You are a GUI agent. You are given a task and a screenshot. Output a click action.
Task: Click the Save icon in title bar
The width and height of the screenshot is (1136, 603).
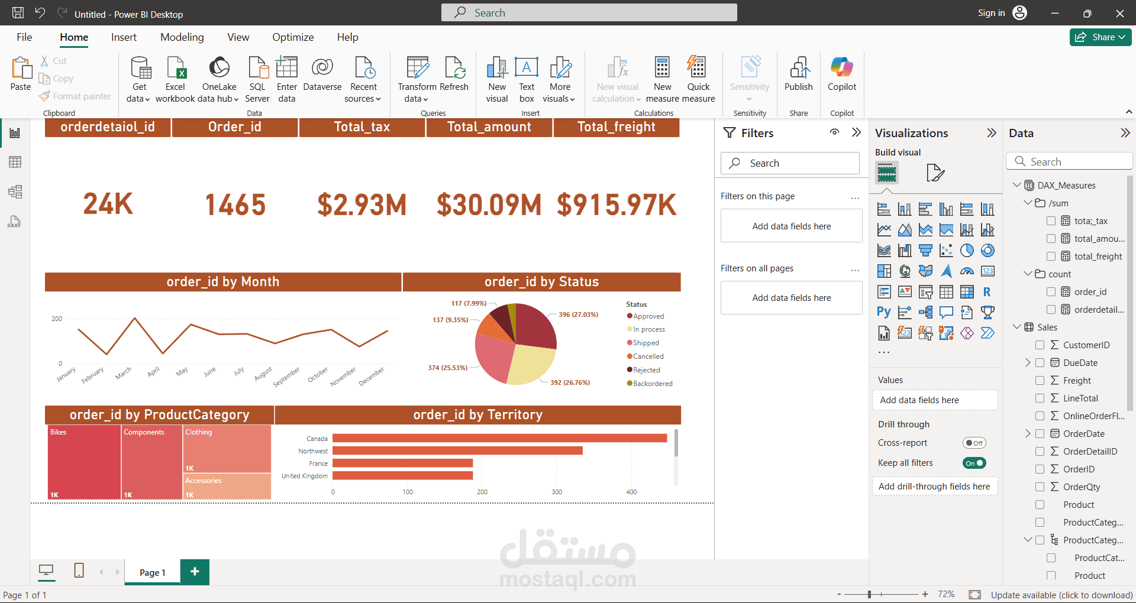18,12
